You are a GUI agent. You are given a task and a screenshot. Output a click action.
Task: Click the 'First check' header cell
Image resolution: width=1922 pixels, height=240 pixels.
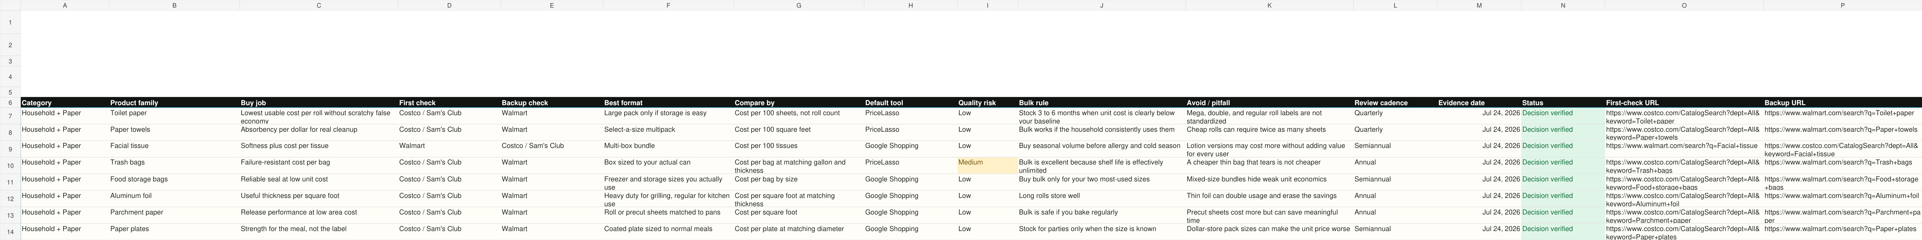[x=449, y=103]
